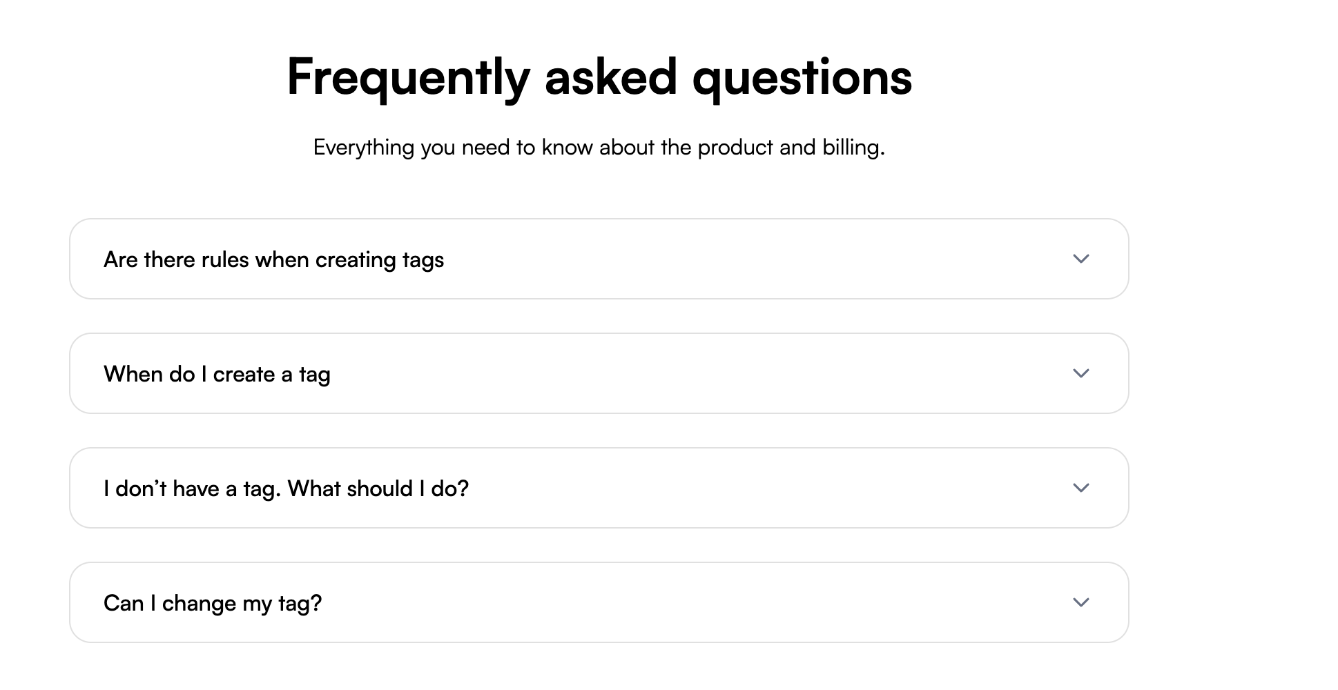This screenshot has width=1338, height=690.
Task: Expand the 'Are there rules when creating tags' panel
Action: (x=598, y=259)
